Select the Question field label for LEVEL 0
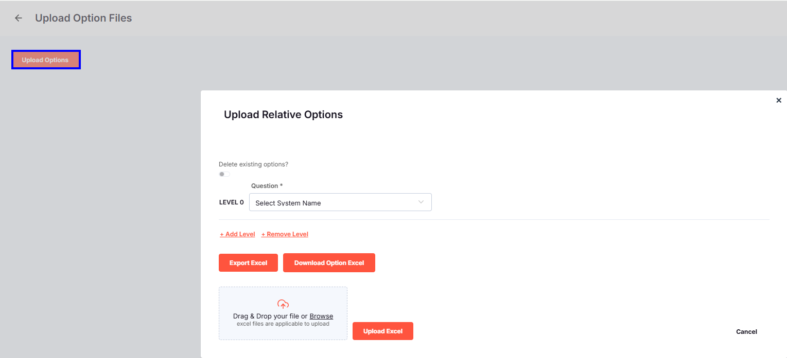The height and width of the screenshot is (358, 787). point(267,185)
